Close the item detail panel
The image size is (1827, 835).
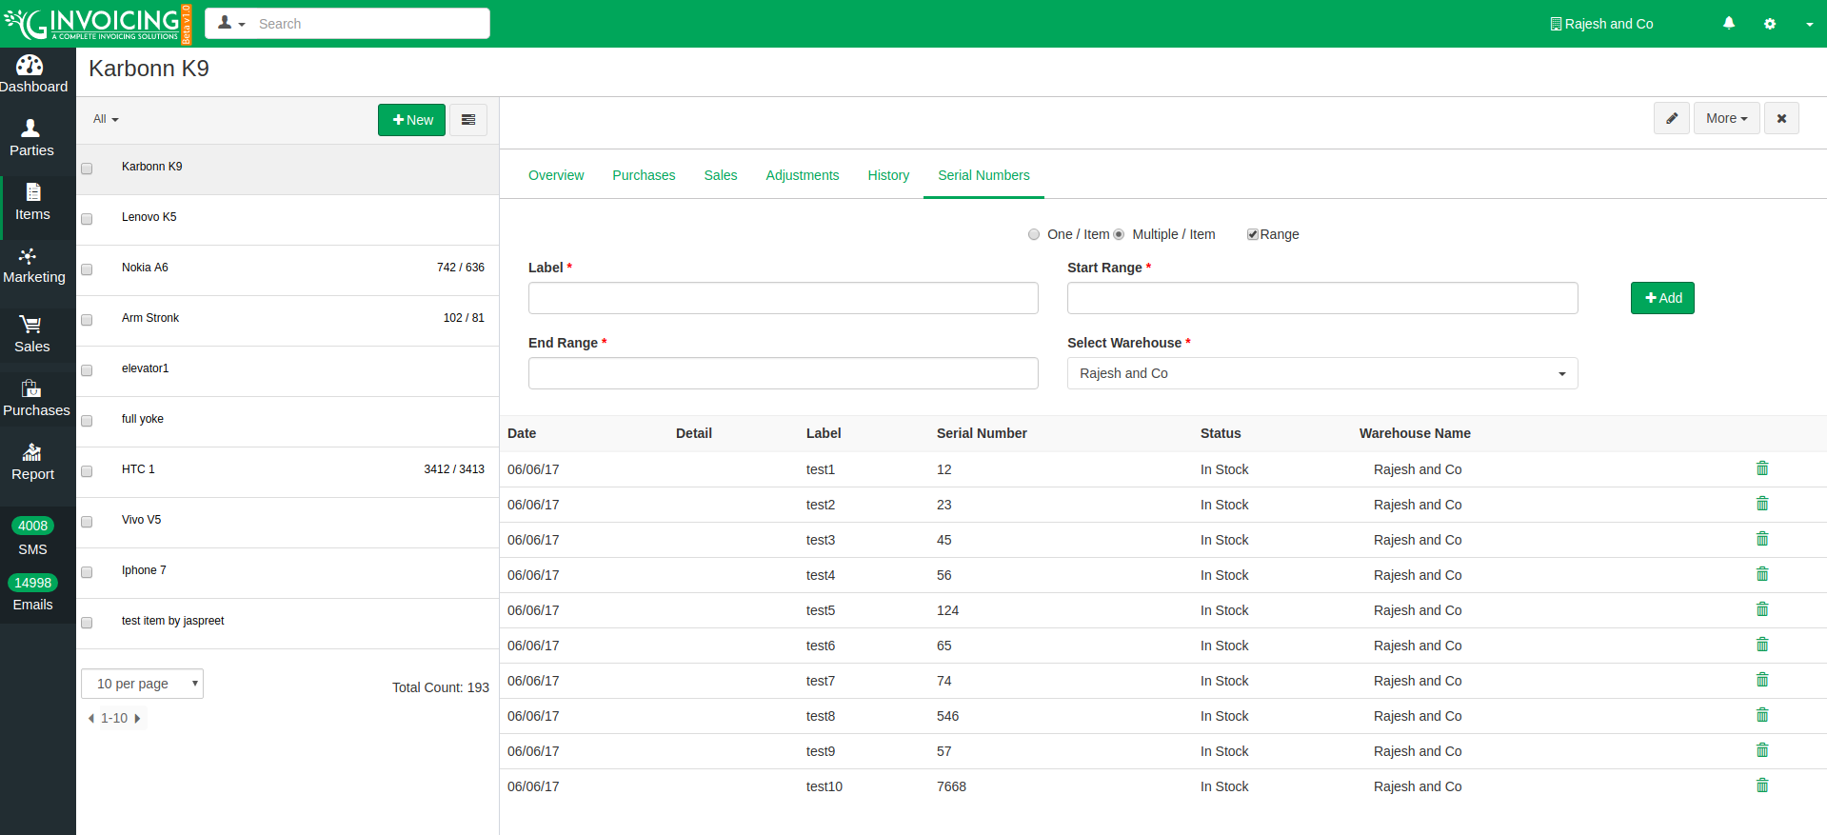1781,118
